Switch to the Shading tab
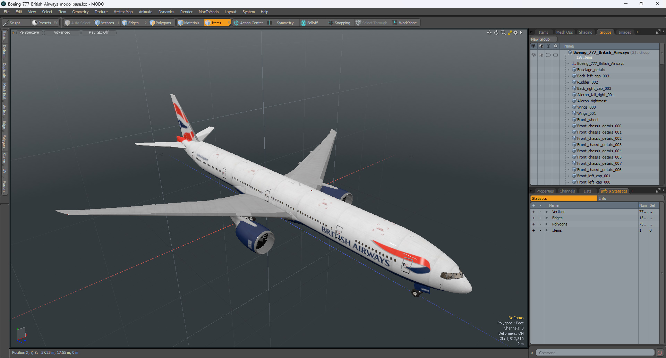 pyautogui.click(x=586, y=32)
